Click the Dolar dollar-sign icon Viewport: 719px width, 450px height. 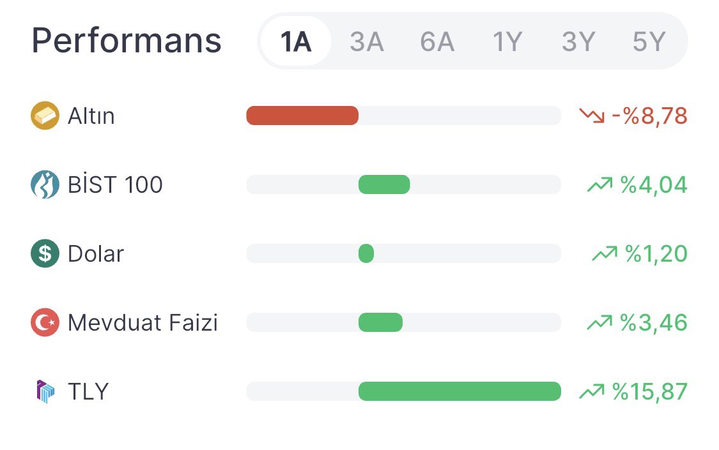(45, 253)
